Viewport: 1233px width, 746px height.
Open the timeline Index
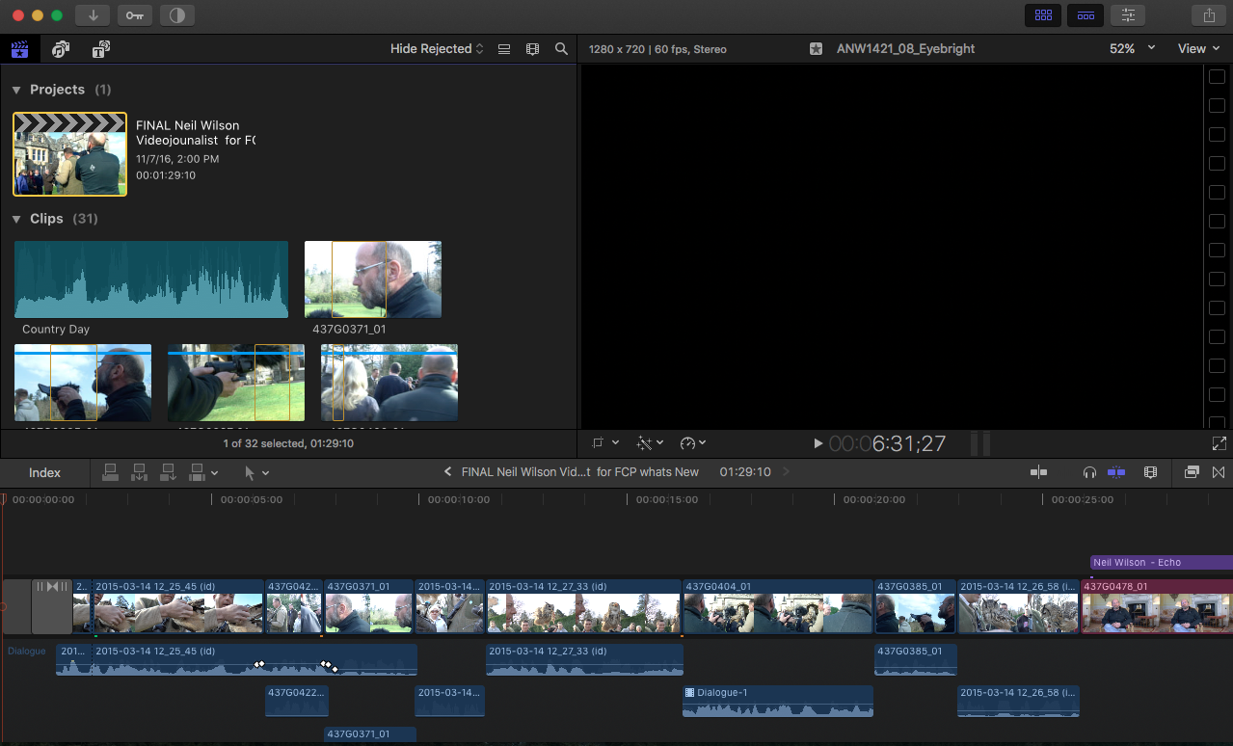(44, 473)
